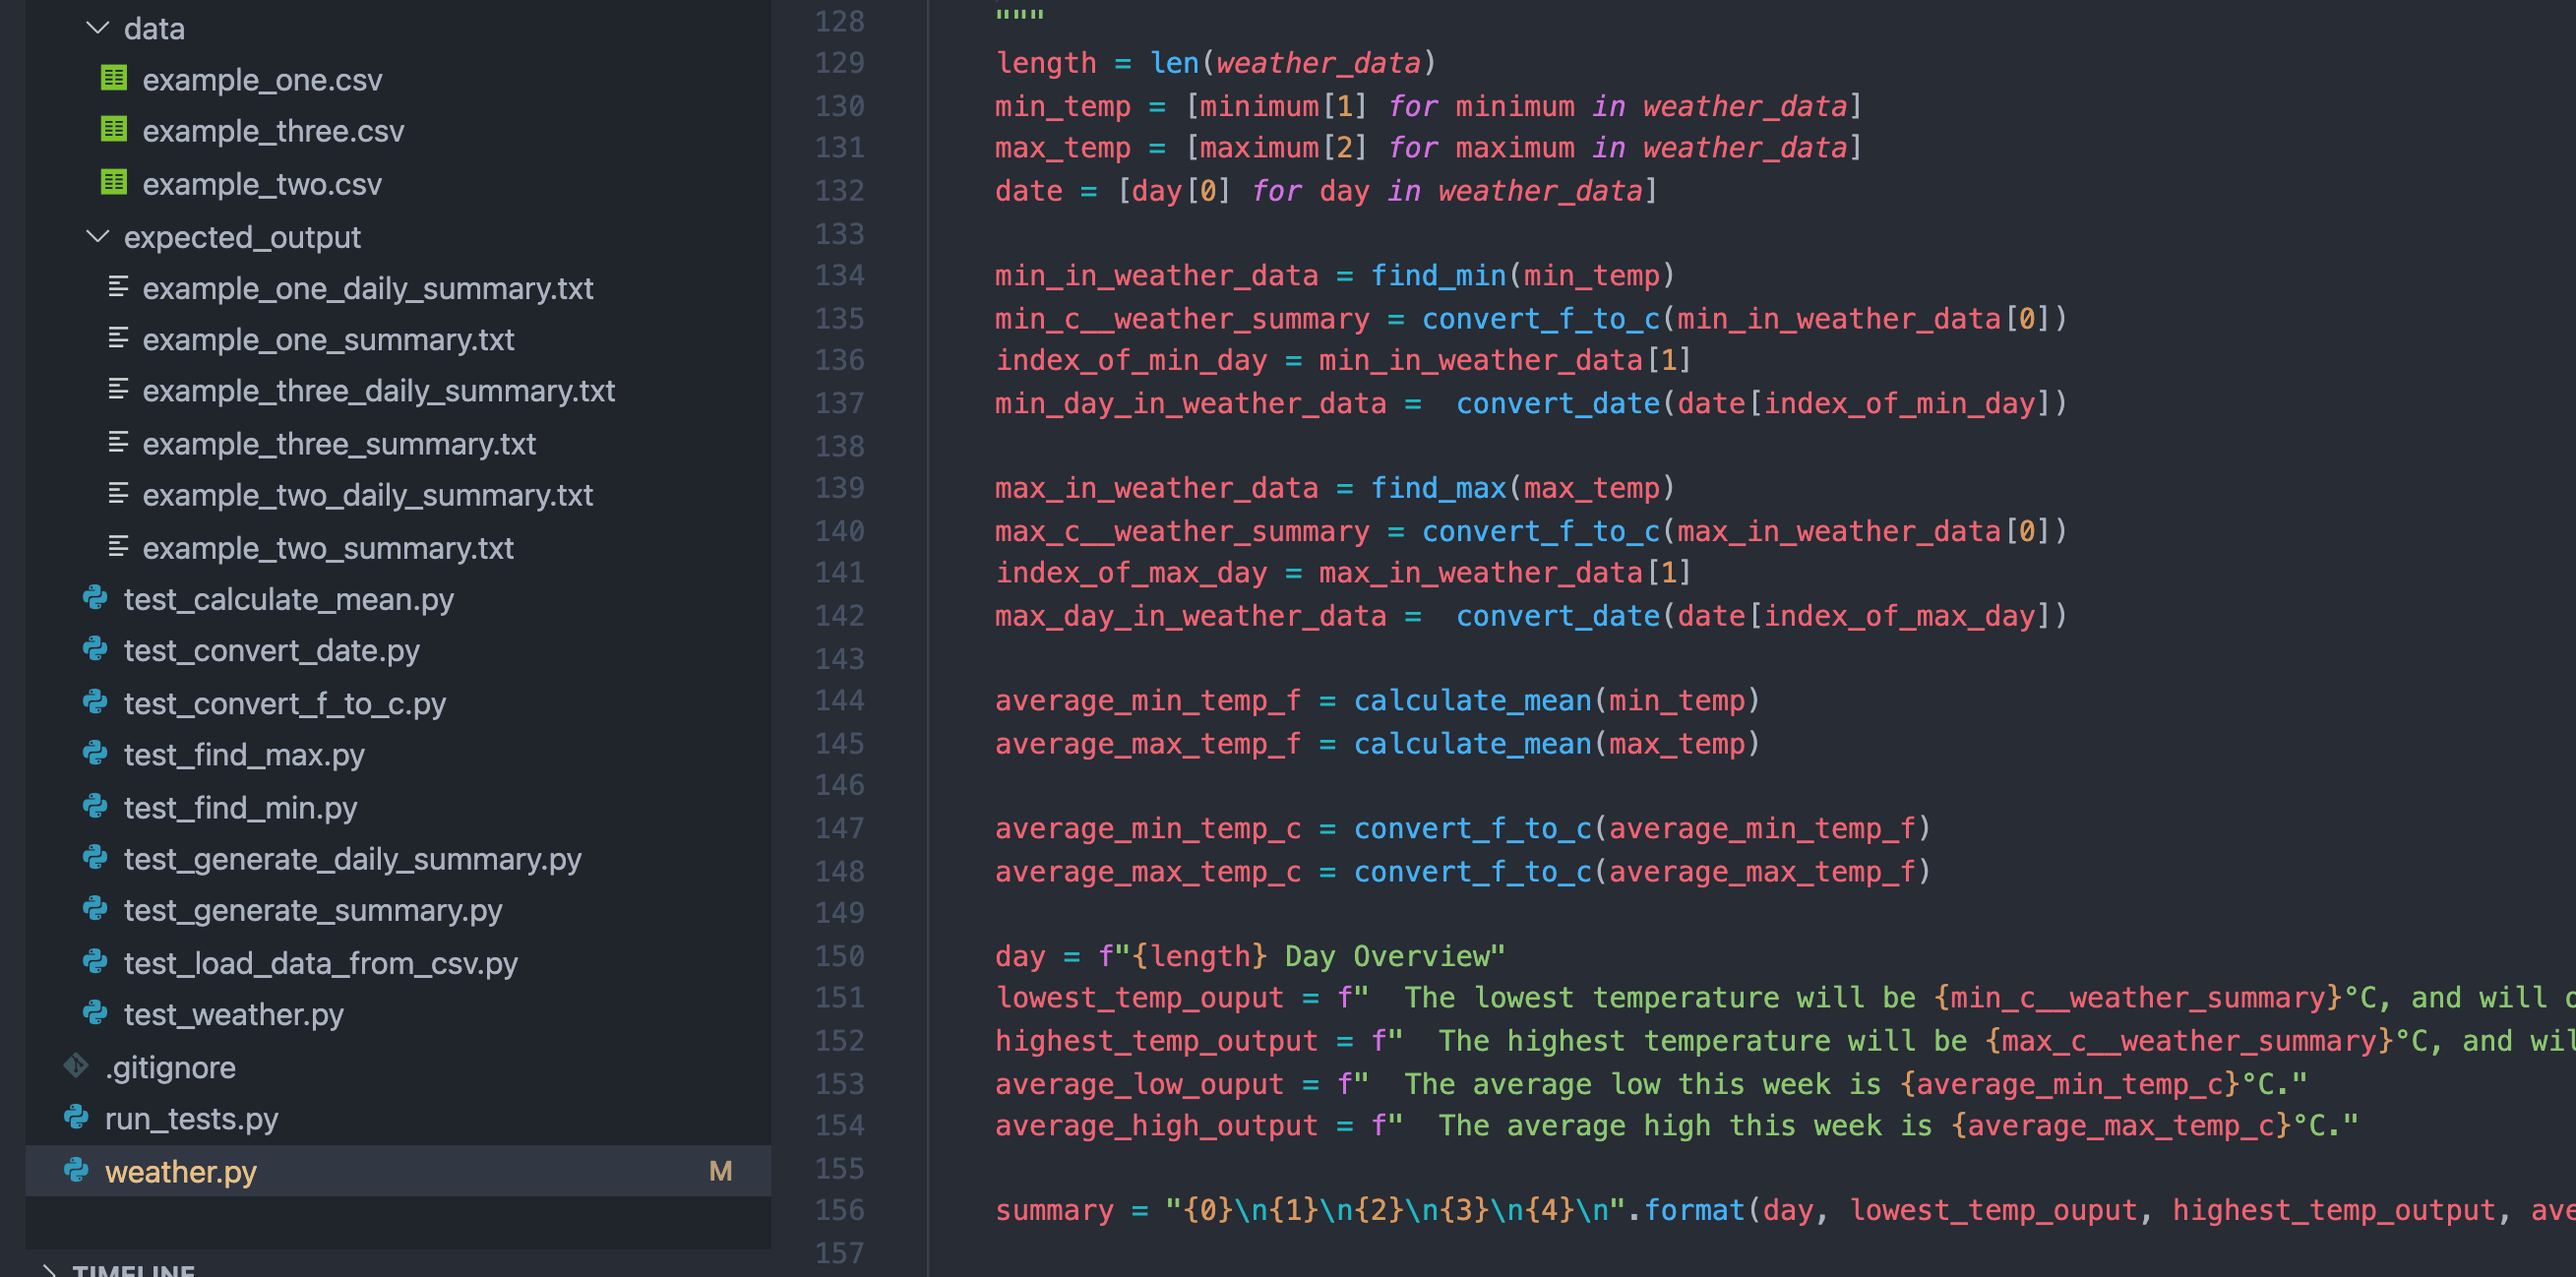Click line number 129 in the gutter
Screen dimensions: 2576x1277
tap(839, 63)
